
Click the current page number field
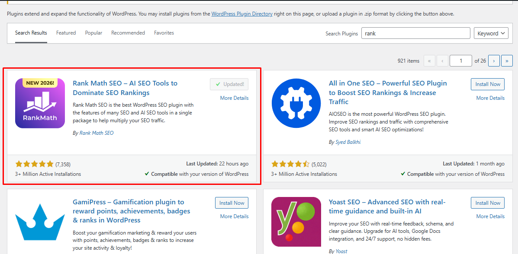click(460, 61)
